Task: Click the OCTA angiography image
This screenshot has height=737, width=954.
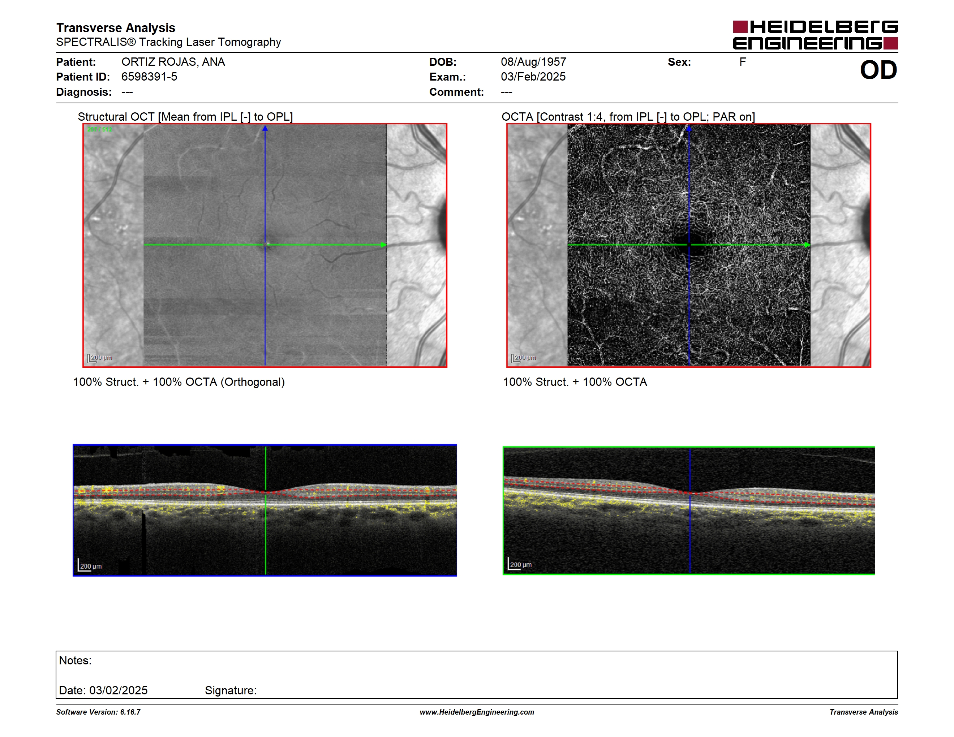Action: coord(688,245)
